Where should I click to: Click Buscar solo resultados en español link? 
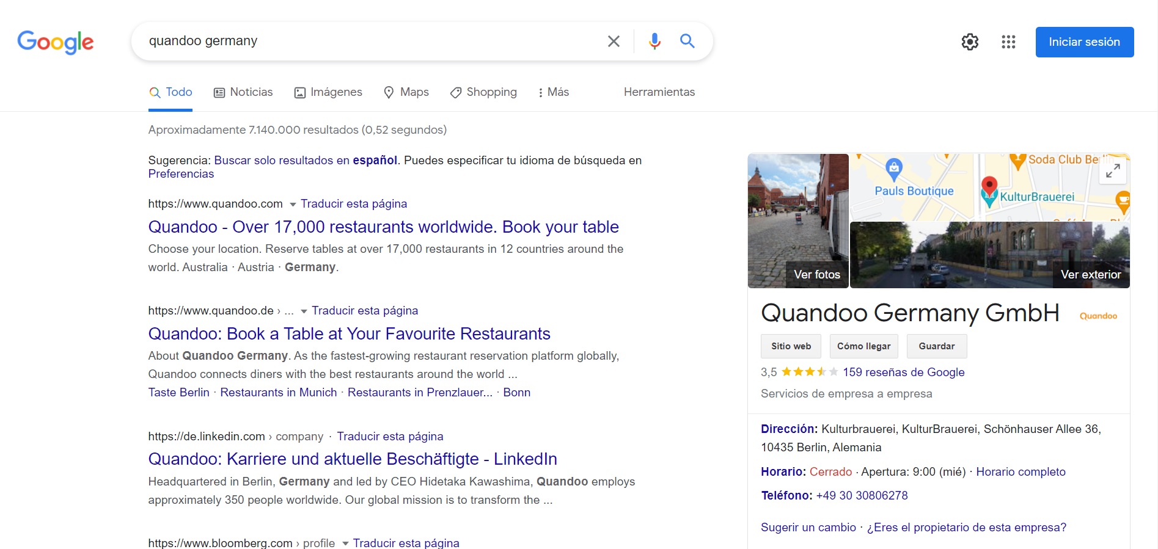coord(306,160)
